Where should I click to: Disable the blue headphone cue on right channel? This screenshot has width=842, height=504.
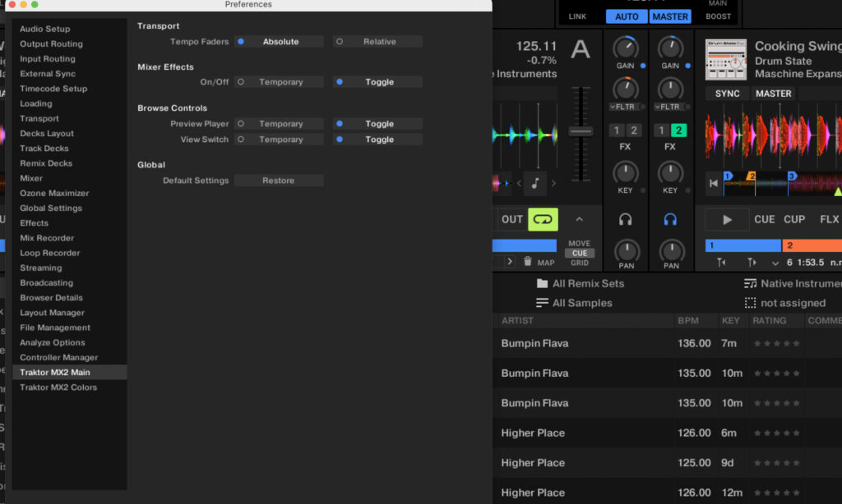point(670,219)
